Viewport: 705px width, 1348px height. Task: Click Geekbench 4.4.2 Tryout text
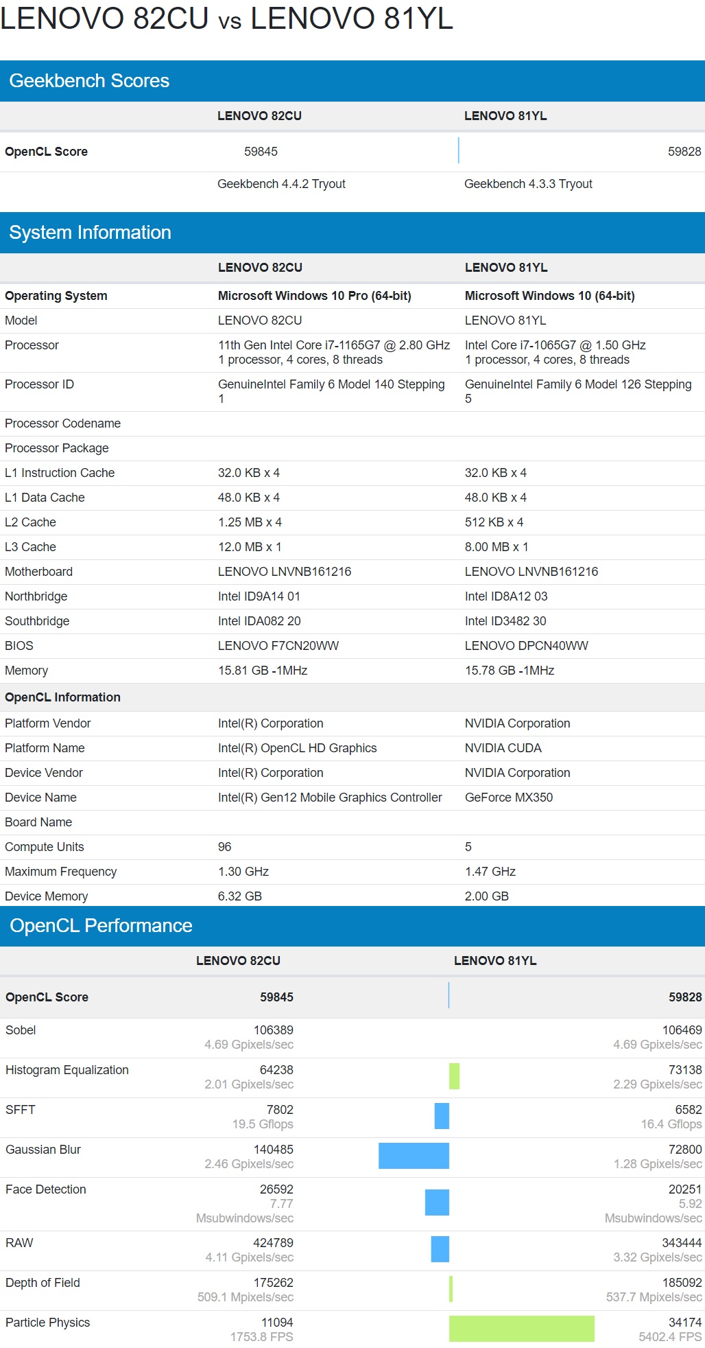pyautogui.click(x=281, y=184)
